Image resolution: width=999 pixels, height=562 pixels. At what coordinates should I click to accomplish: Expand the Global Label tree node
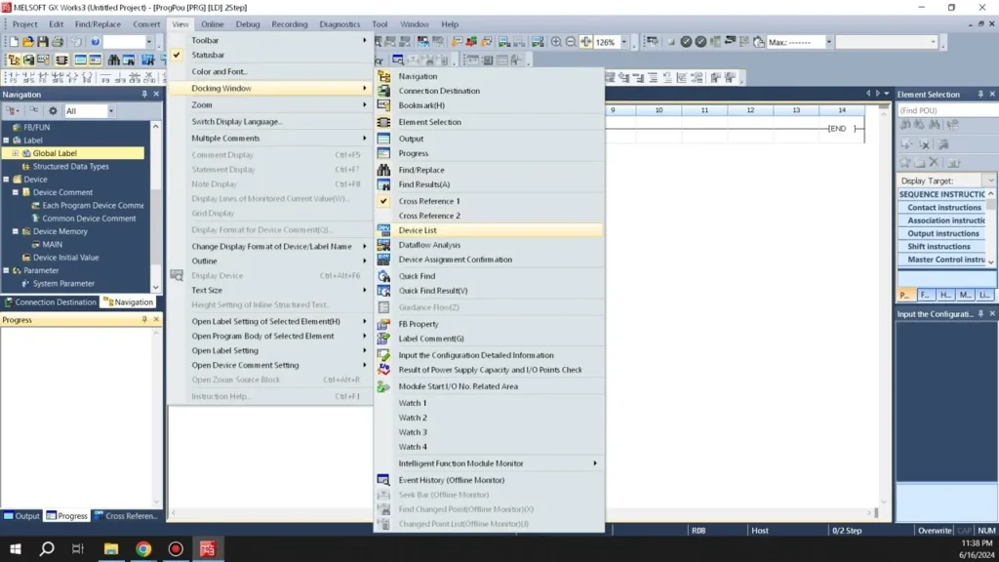[16, 153]
